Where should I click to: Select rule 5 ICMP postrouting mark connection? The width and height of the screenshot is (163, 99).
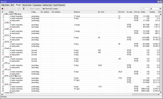tap(80, 31)
